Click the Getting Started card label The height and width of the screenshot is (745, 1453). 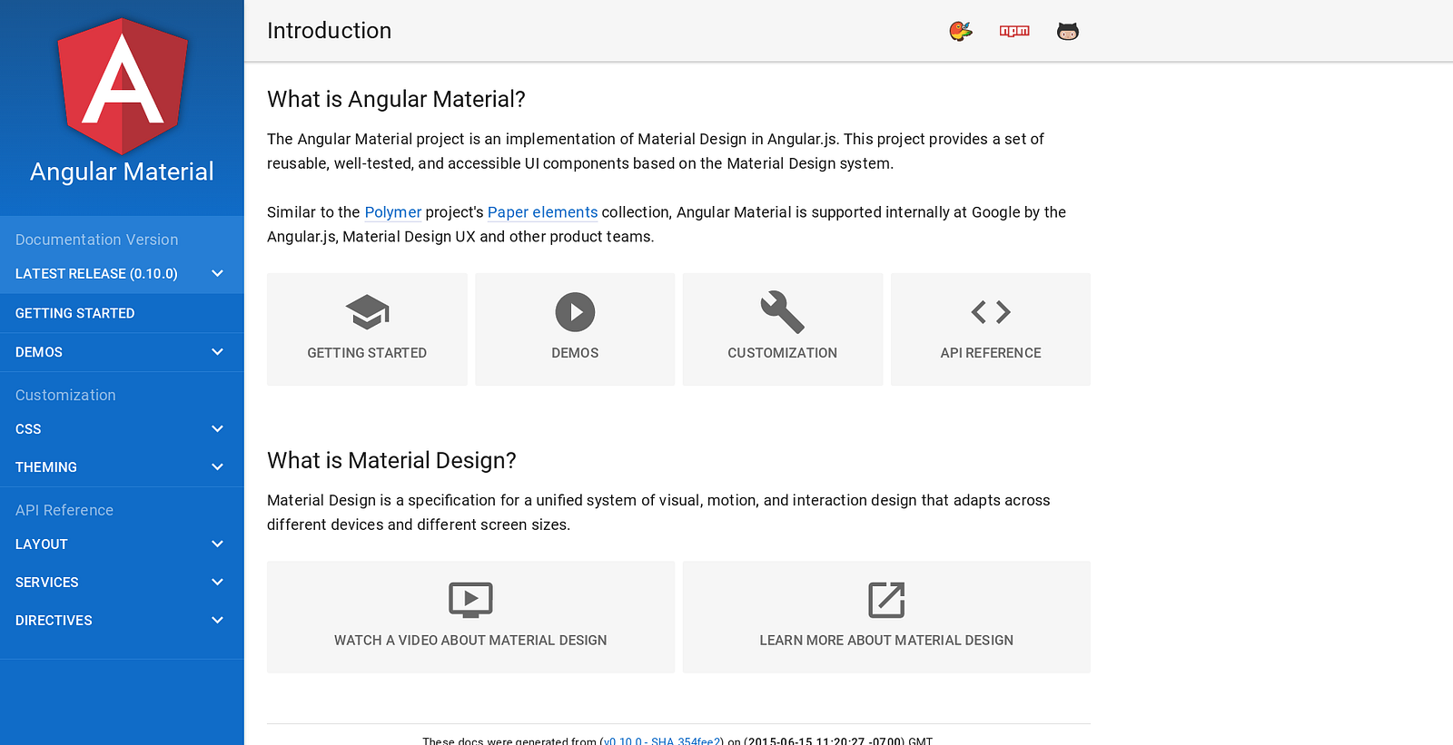(x=367, y=353)
